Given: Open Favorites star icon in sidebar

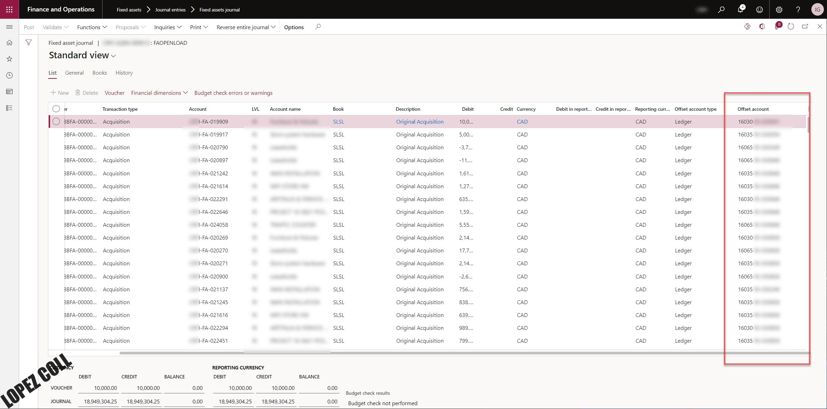Looking at the screenshot, I should (9, 59).
